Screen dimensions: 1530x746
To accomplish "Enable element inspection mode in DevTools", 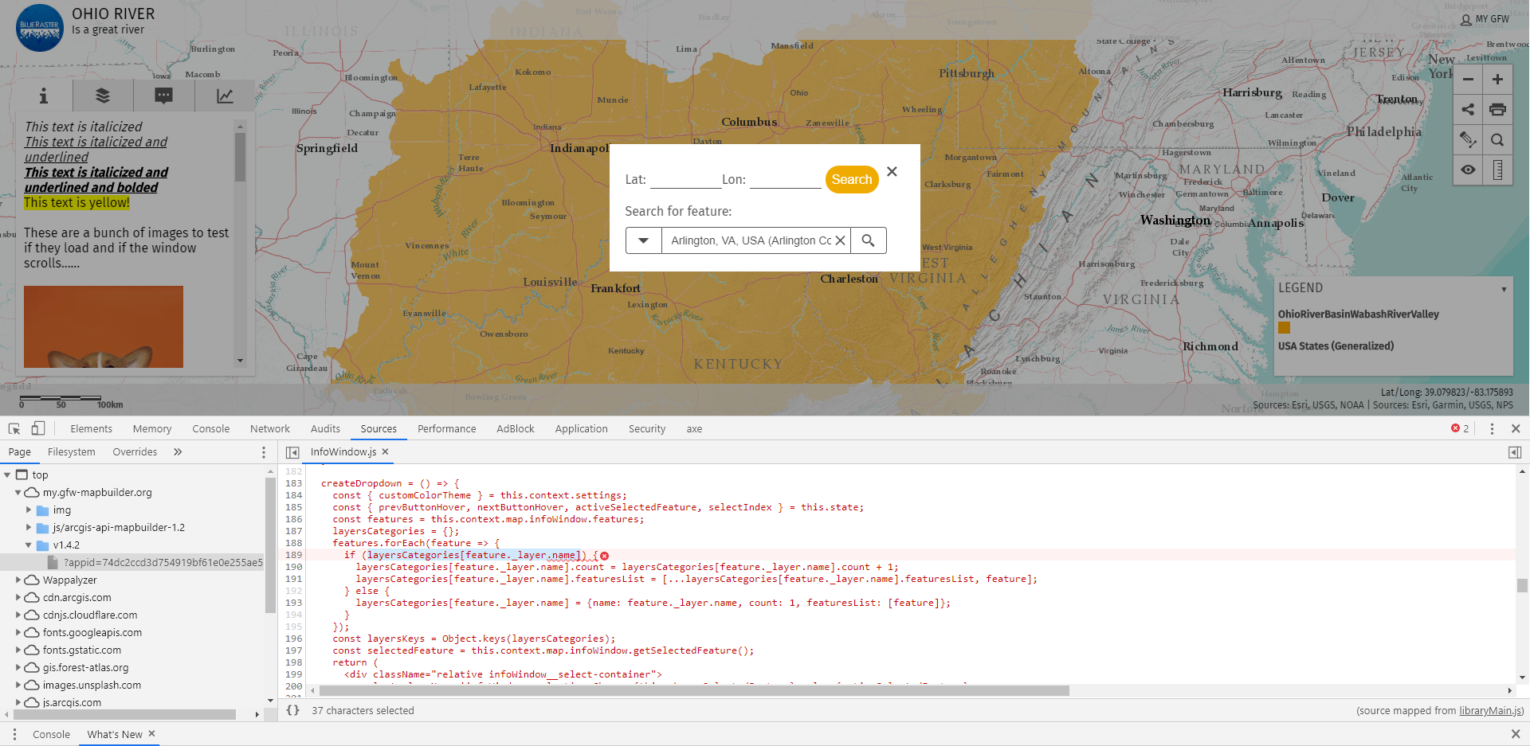I will point(13,428).
